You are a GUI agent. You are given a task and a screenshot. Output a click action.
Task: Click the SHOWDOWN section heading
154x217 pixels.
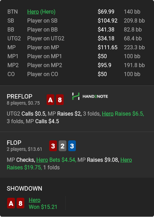[x=24, y=189]
